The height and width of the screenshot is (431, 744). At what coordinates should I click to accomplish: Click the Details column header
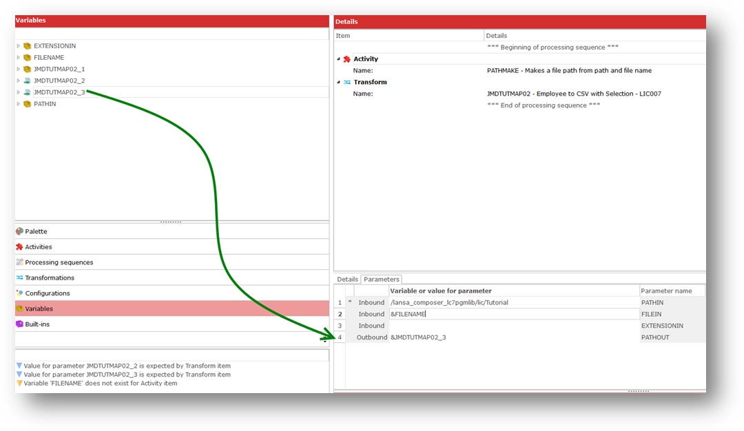[x=595, y=36]
